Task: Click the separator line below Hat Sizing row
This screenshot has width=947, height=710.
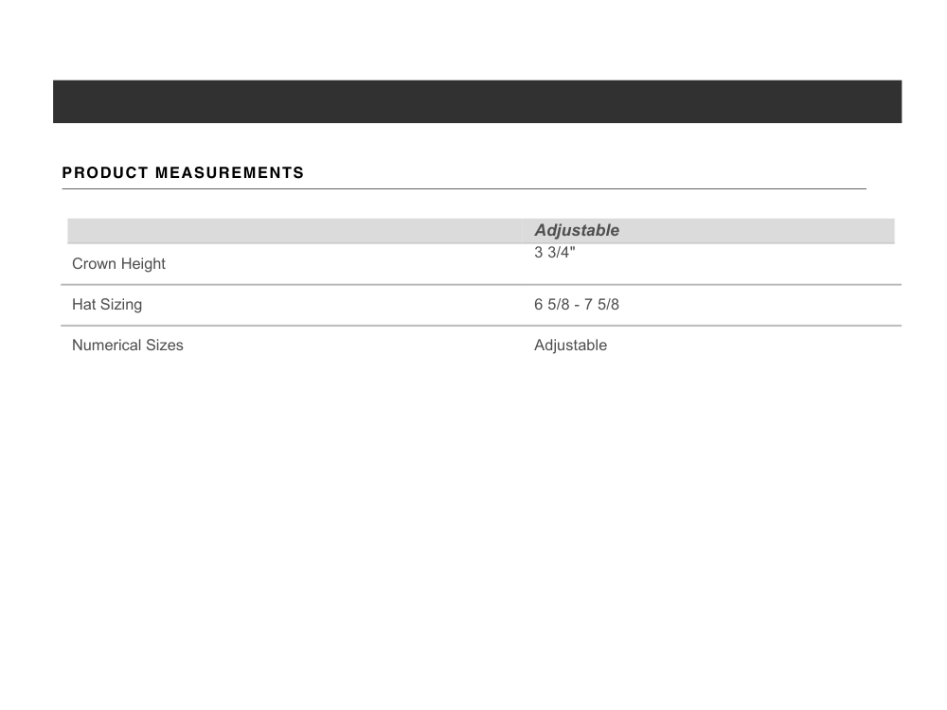Action: pyautogui.click(x=481, y=326)
